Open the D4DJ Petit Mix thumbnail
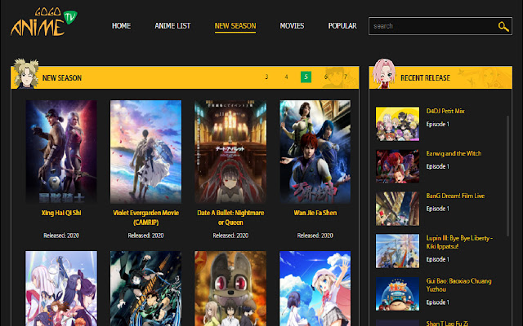Screen dimensions: 523x326 click(398, 124)
